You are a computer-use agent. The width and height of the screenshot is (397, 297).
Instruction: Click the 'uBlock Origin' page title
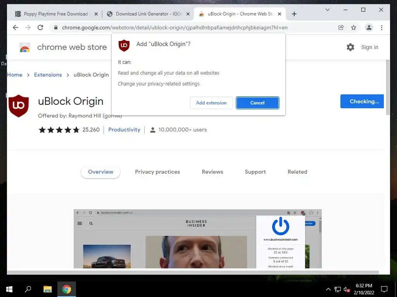coord(71,101)
